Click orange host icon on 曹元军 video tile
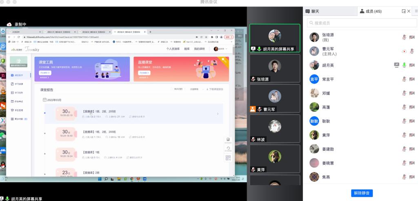The image size is (418, 201). pos(253,109)
